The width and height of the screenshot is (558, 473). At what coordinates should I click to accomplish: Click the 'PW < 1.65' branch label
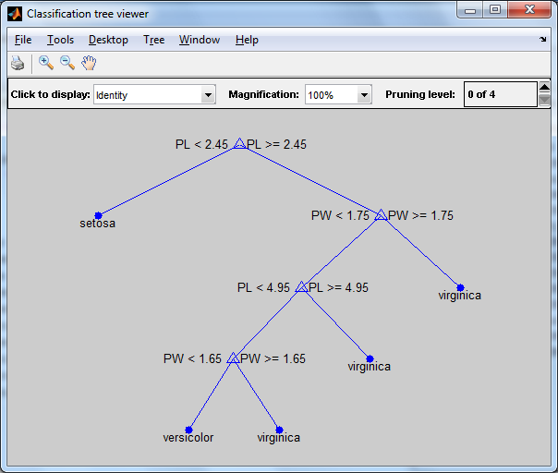coord(192,358)
